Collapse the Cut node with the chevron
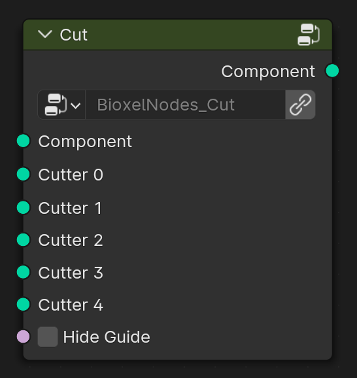The height and width of the screenshot is (378, 357). [45, 34]
